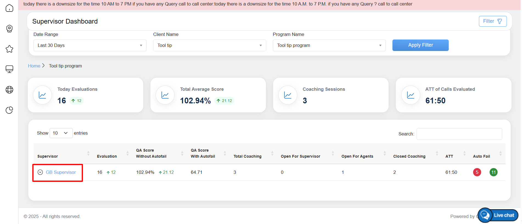522x224 pixels.
Task: Change the show entries count dropdown
Action: click(x=61, y=133)
